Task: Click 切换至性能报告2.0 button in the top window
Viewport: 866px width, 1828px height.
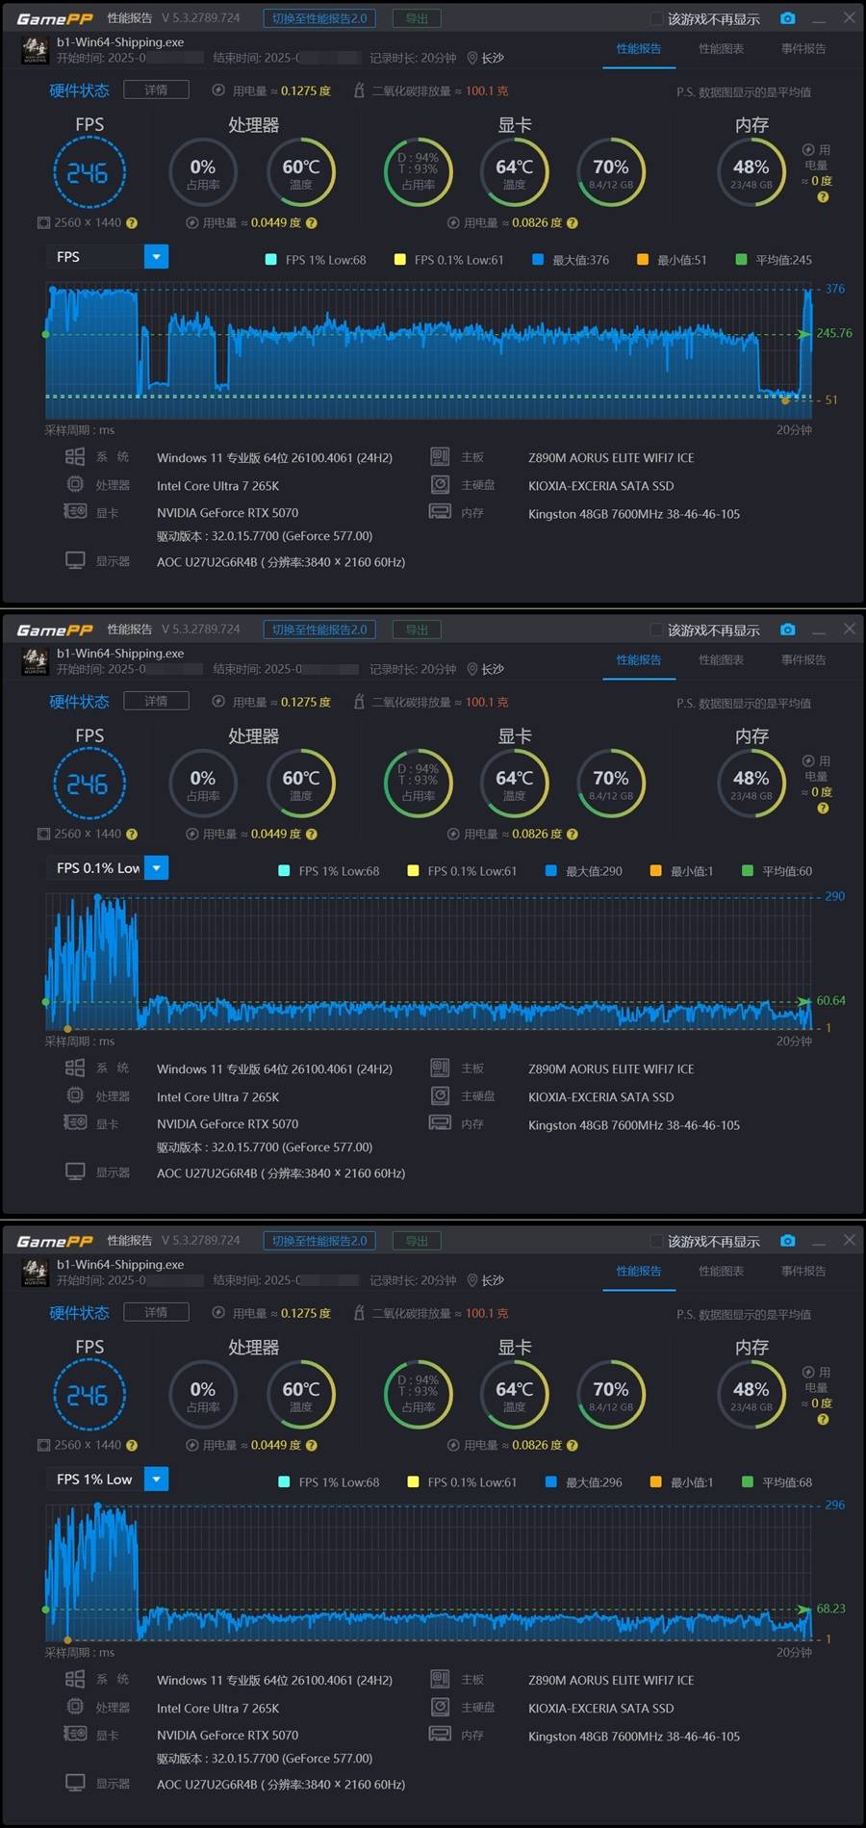Action: (319, 18)
